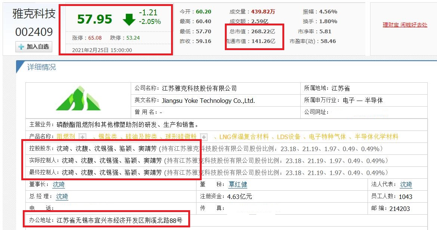Click legal representative link 沈琦
Viewport: 437px width, 230px height.
click(x=406, y=184)
